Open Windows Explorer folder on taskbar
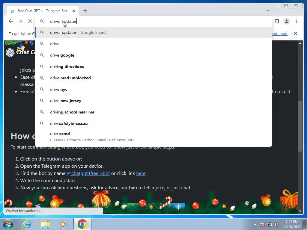This screenshot has width=307, height=230. (45, 224)
